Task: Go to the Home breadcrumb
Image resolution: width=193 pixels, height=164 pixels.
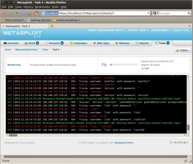Action: [8, 50]
